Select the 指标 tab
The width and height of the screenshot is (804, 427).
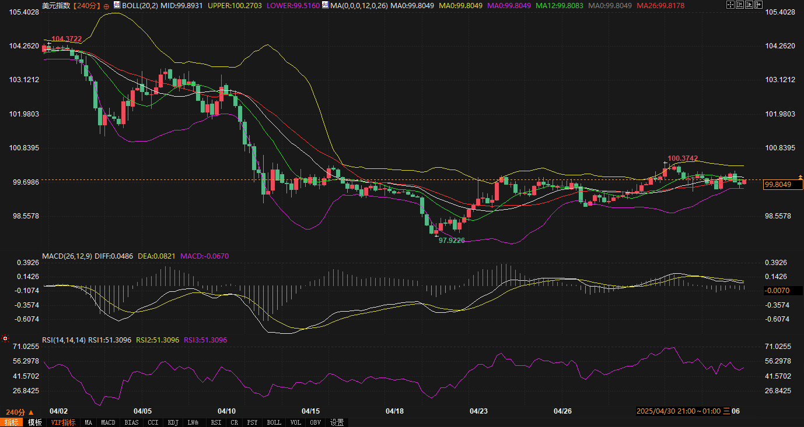point(12,422)
